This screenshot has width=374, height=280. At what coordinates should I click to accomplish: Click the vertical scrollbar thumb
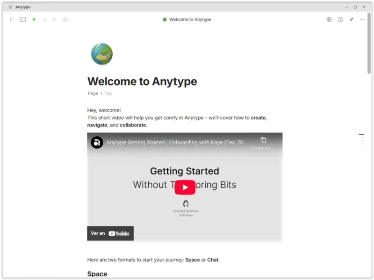[x=369, y=43]
